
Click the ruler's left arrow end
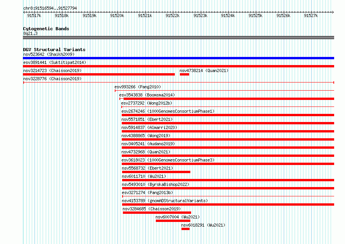click(x=24, y=12)
